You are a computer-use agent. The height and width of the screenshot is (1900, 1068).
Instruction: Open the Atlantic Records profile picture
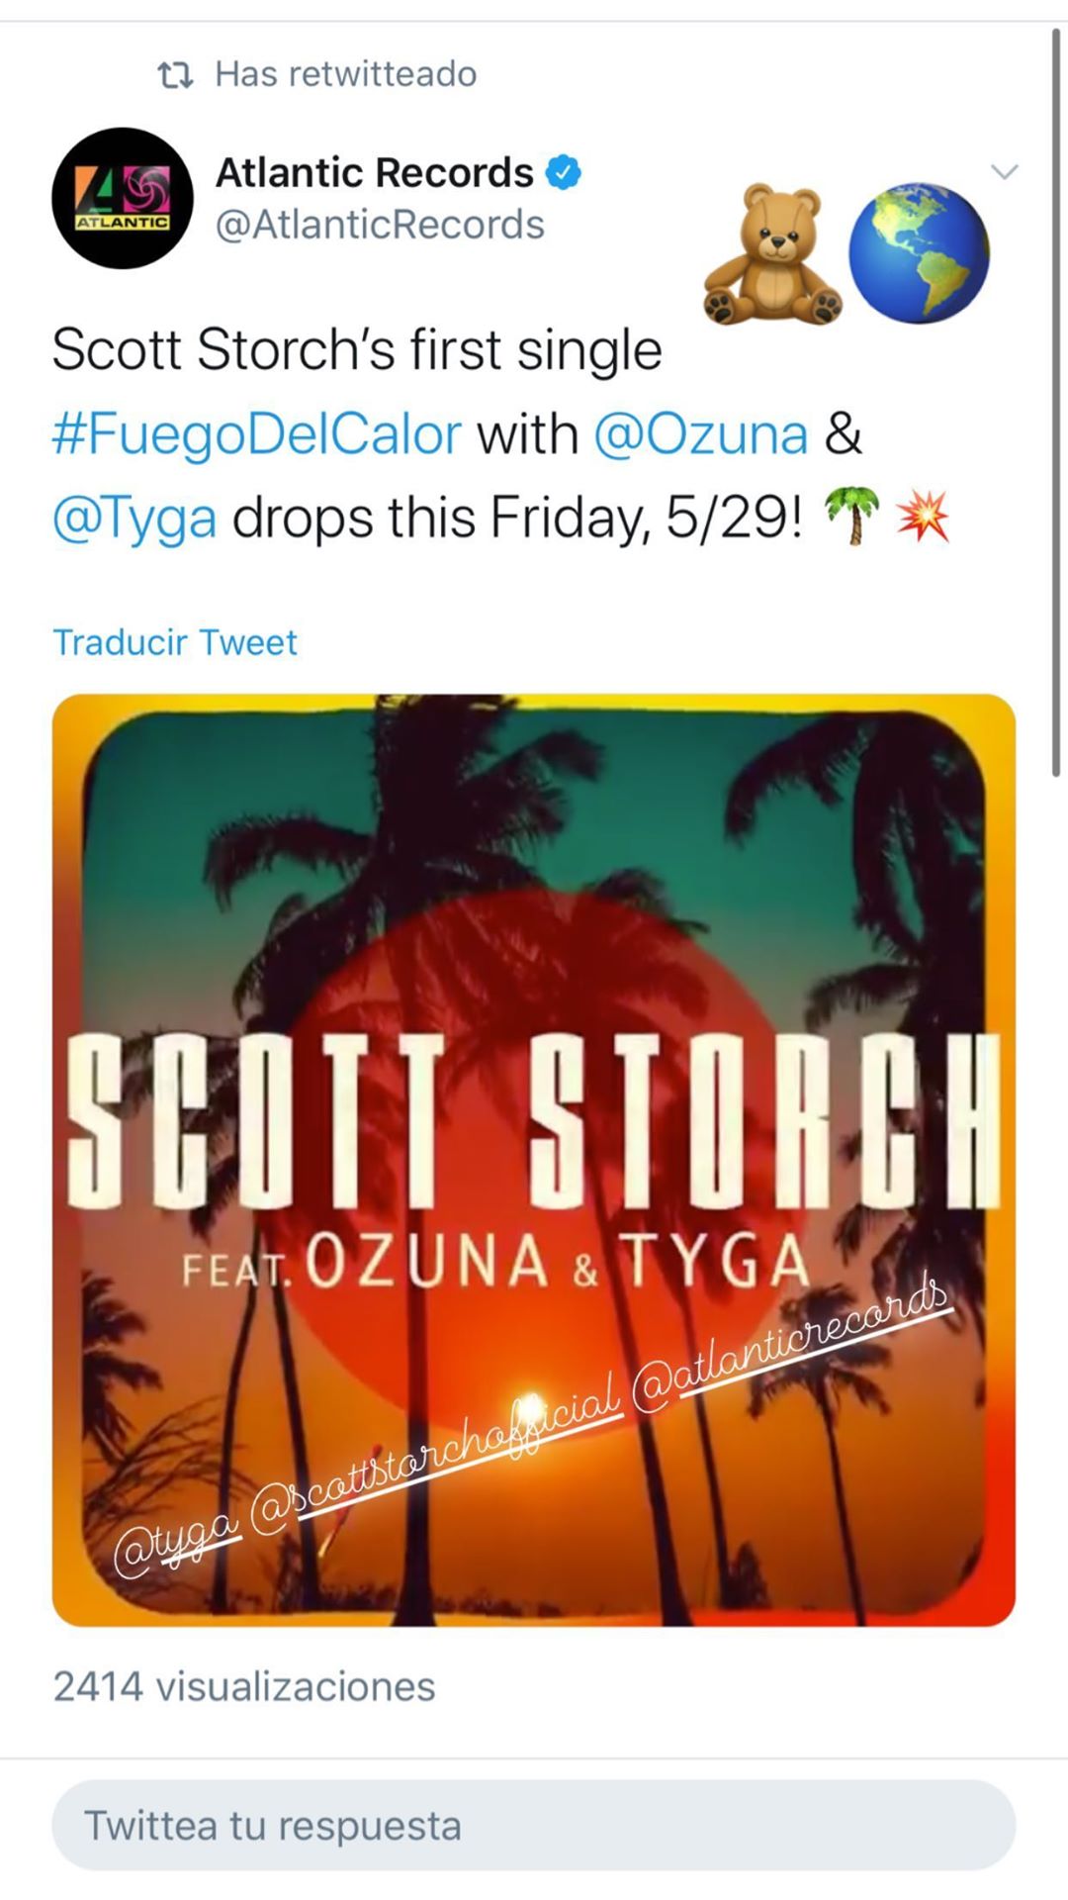click(x=123, y=198)
